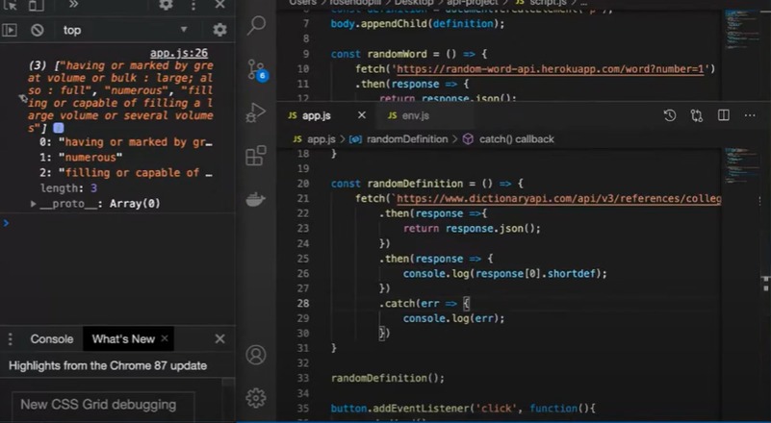Toggle the console sidebar
771x423 pixels.
click(10, 30)
